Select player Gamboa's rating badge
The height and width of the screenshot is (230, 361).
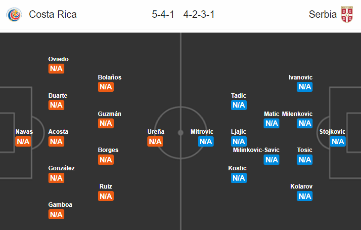point(56,214)
